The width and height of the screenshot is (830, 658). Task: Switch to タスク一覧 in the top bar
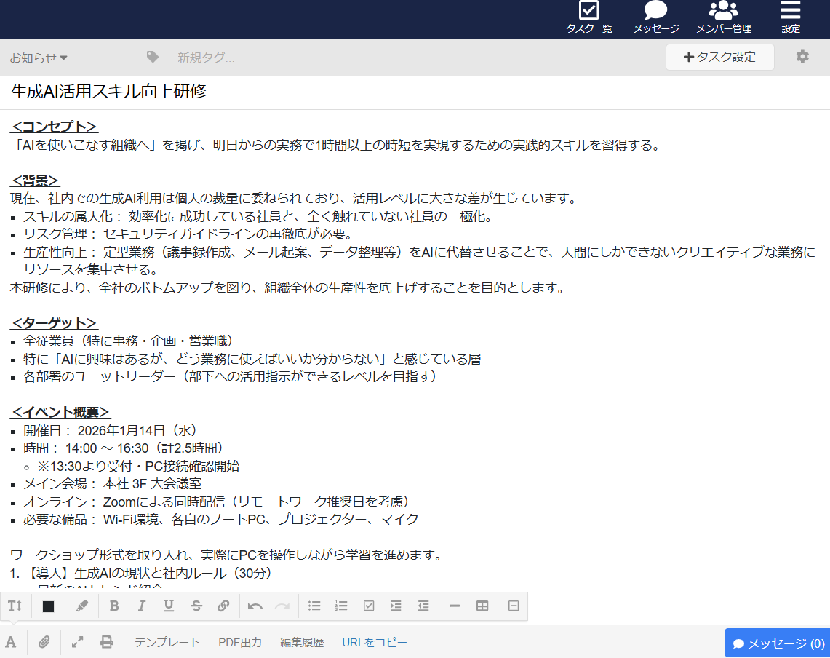click(588, 18)
